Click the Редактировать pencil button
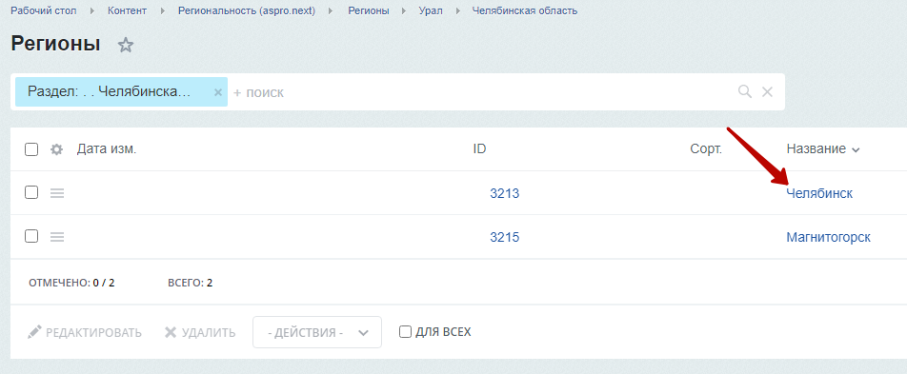Screen dimensions: 907x374 tap(85, 332)
